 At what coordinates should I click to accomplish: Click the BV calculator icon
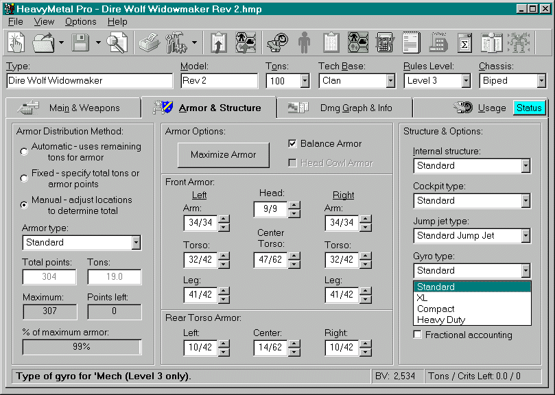coord(385,43)
